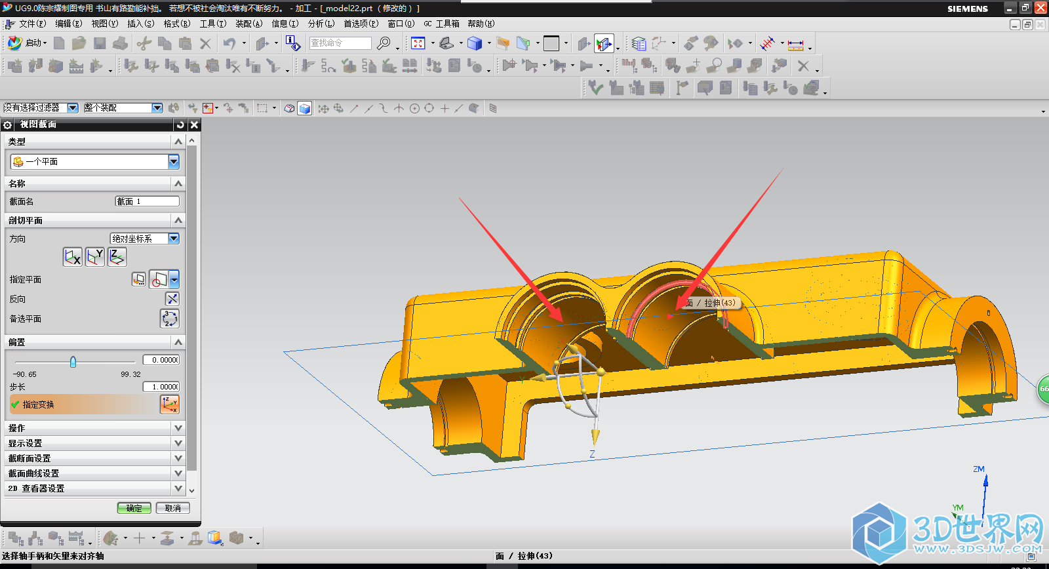Toggle the snap Intersection icon
The height and width of the screenshot is (569, 1049).
pos(399,108)
